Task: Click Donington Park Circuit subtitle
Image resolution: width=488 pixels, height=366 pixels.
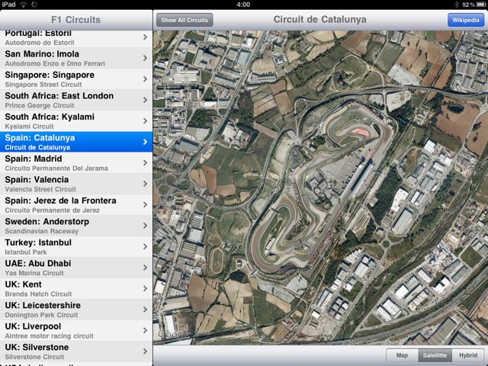Action: (x=41, y=315)
